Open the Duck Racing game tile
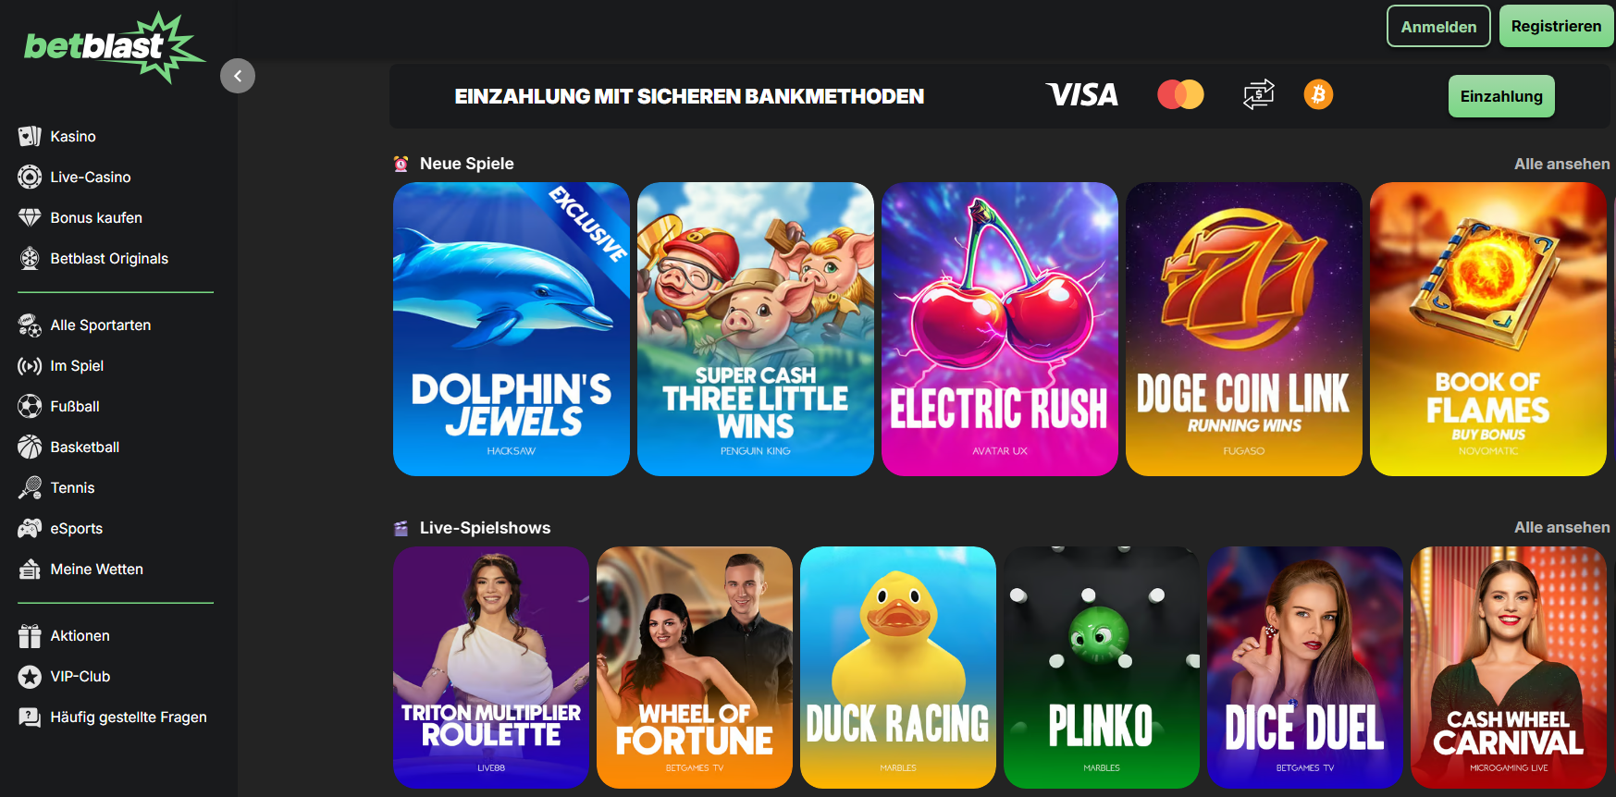1616x797 pixels. [898, 668]
